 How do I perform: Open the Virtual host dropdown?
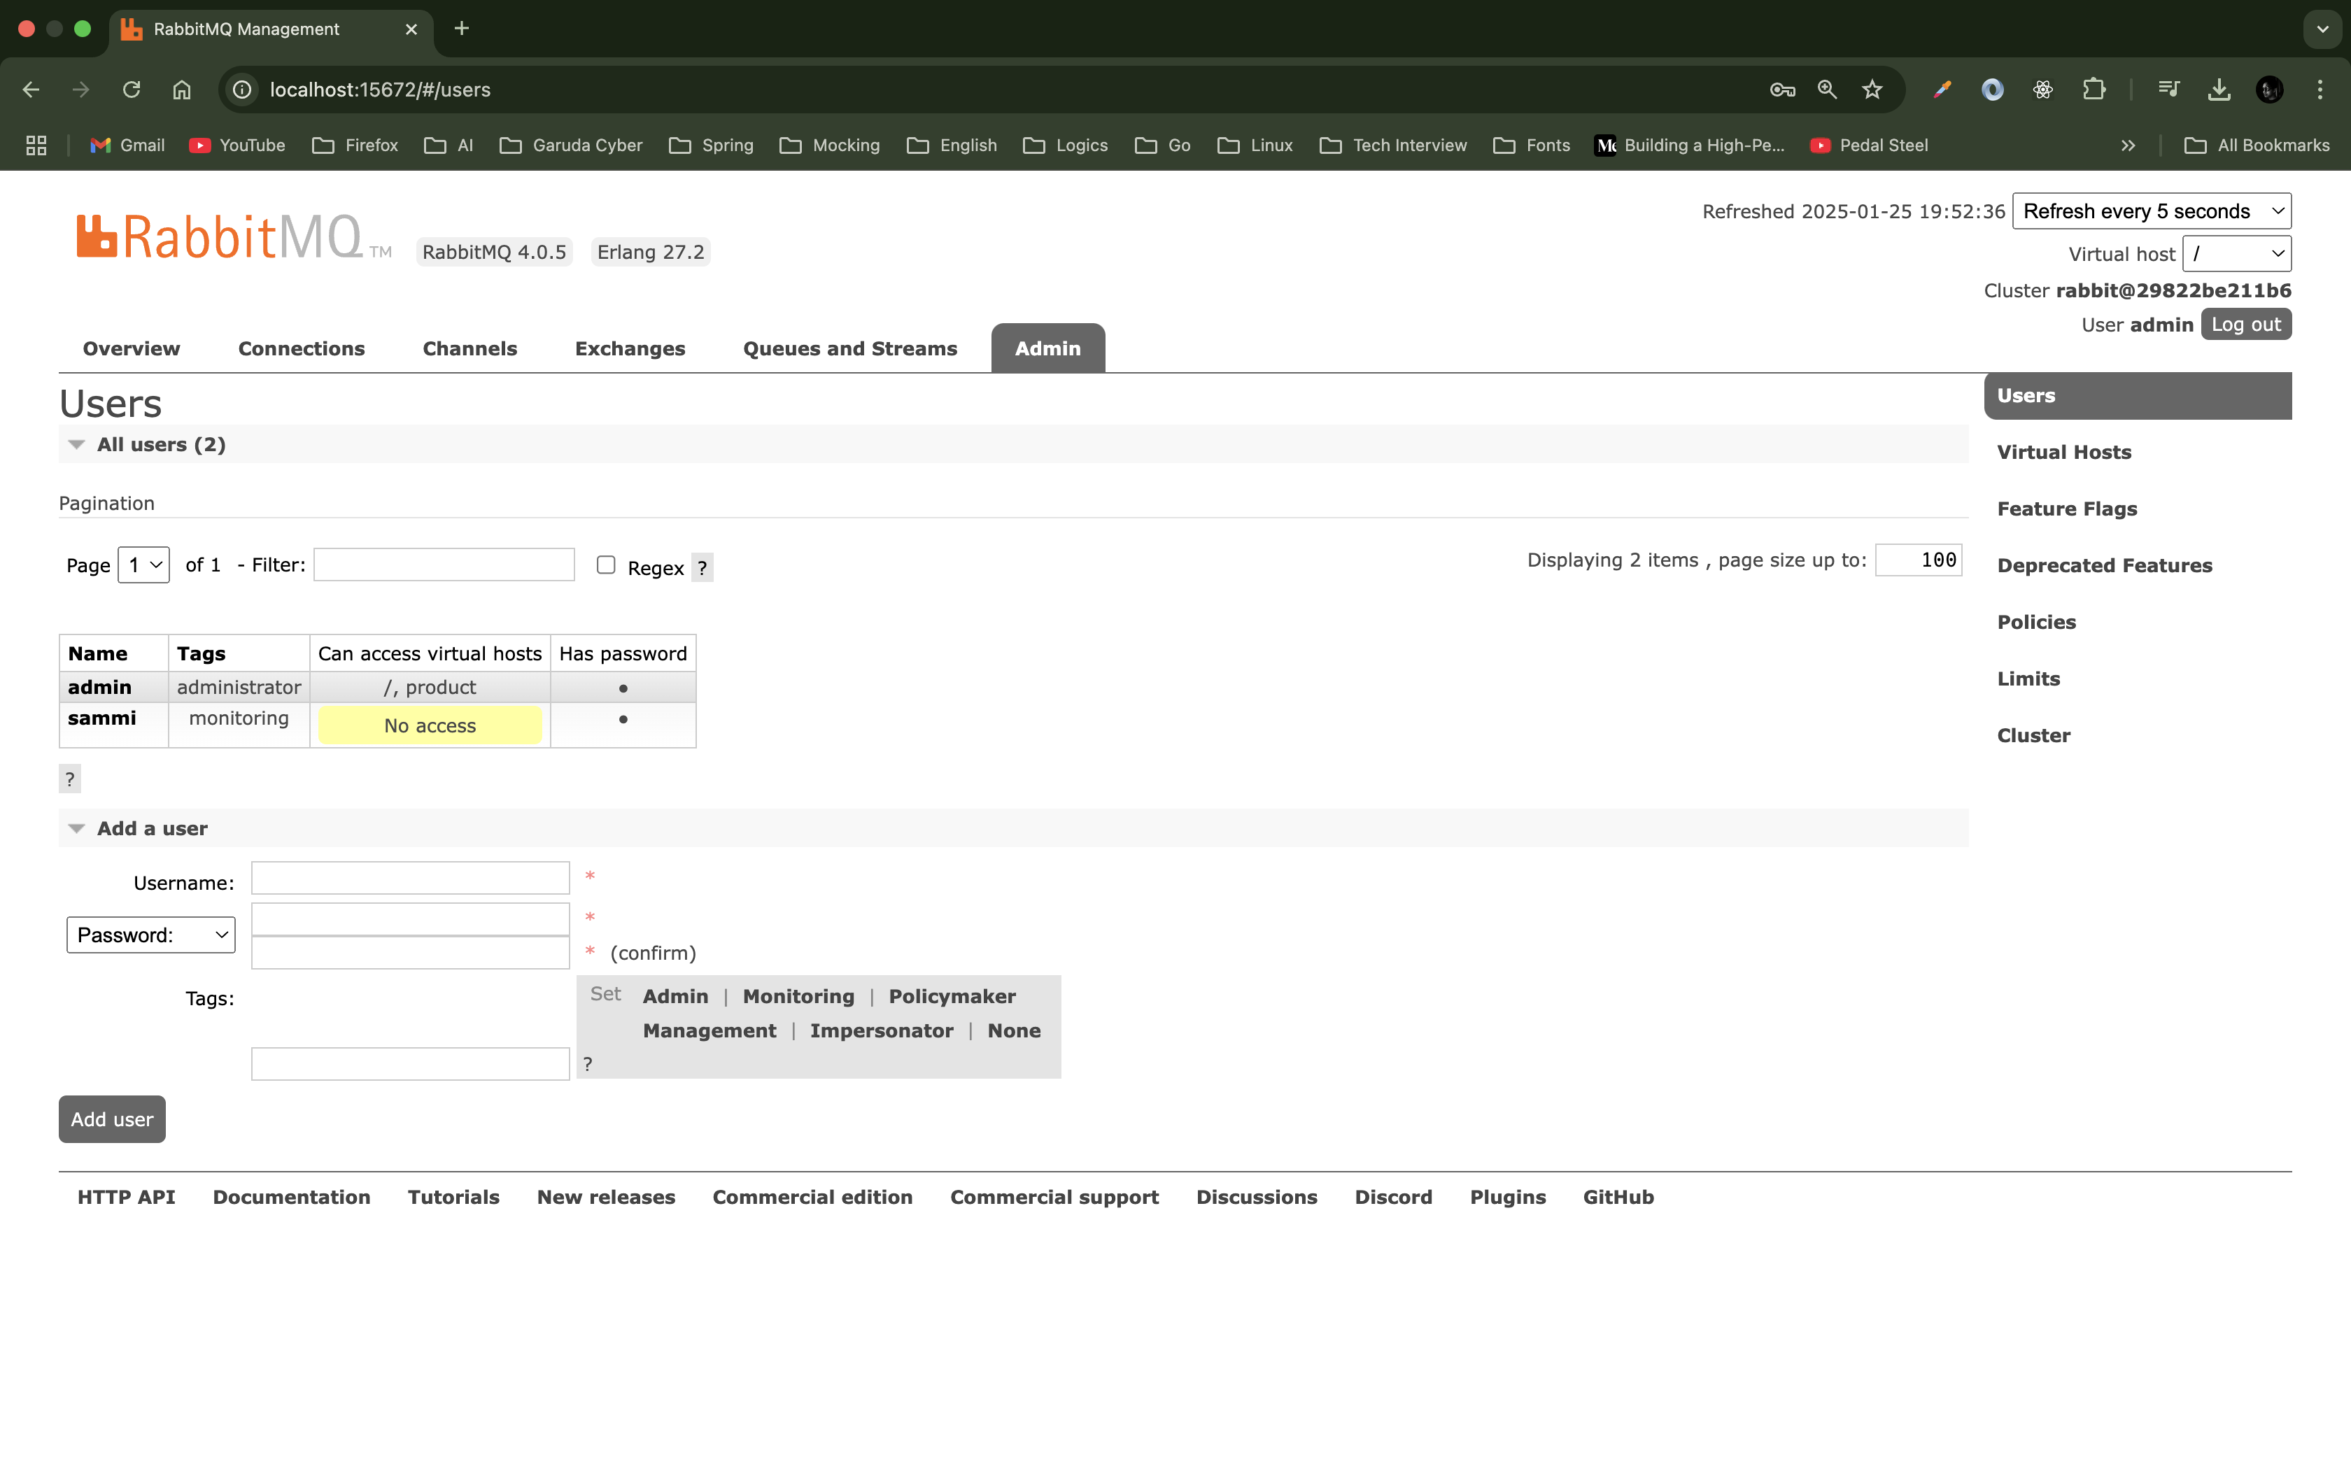2236,253
